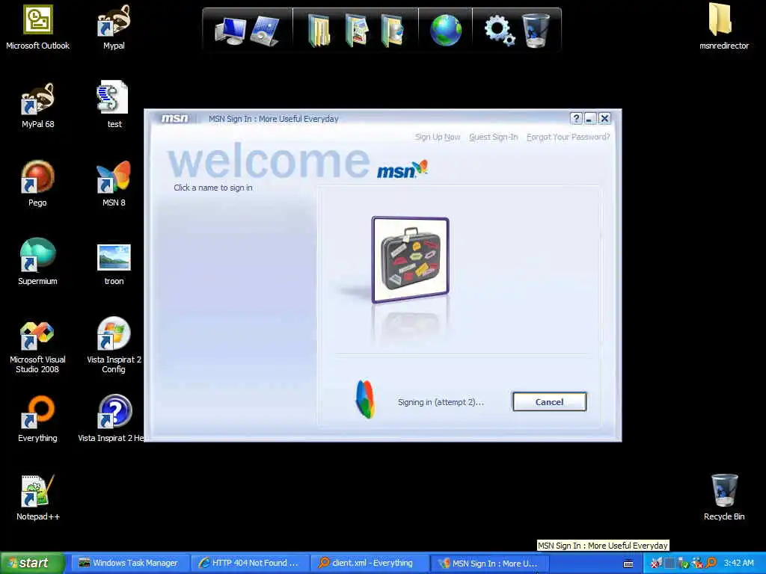Select the suitcase user picture
The width and height of the screenshot is (766, 574).
pos(411,259)
